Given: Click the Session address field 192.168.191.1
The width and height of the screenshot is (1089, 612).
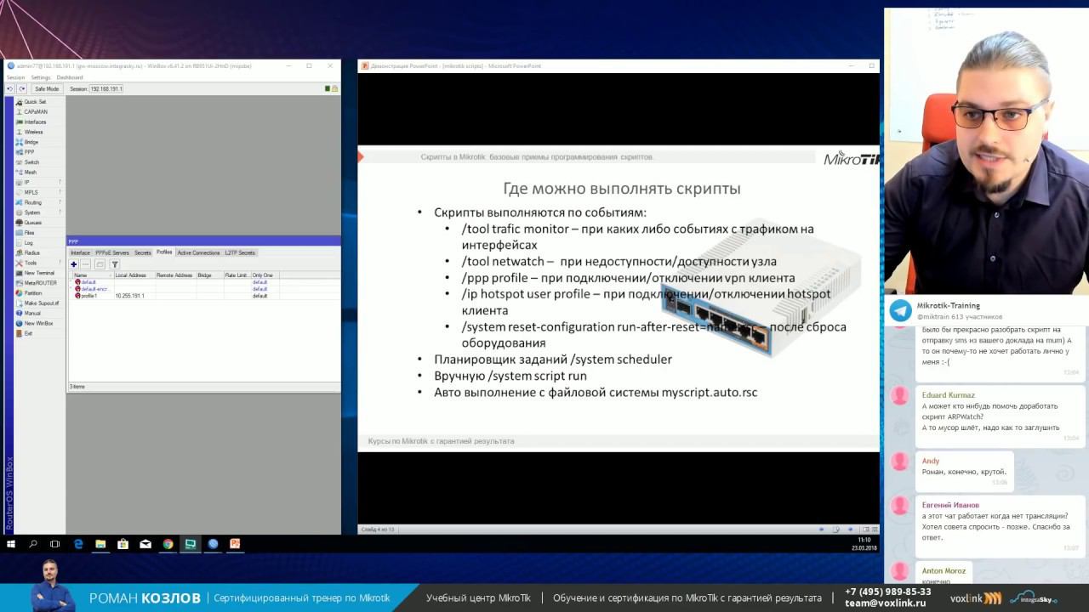Looking at the screenshot, I should [x=106, y=88].
